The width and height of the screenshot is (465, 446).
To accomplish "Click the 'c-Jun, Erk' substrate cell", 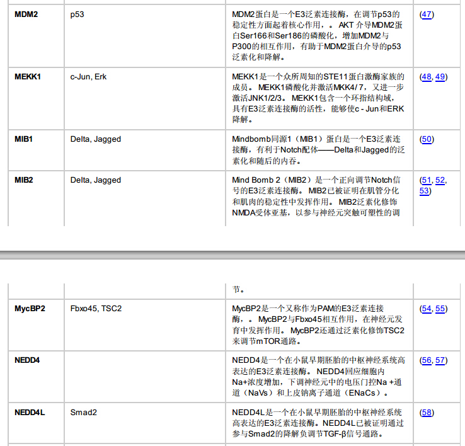I will click(88, 77).
